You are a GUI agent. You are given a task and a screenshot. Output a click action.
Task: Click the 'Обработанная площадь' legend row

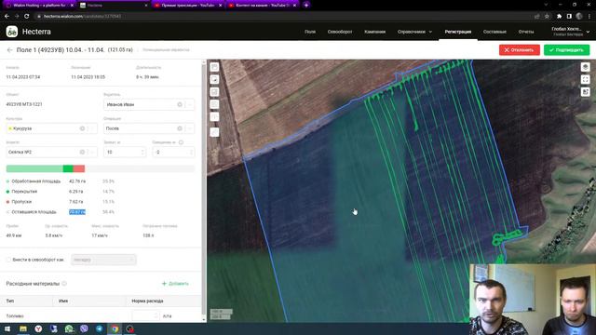(61, 181)
